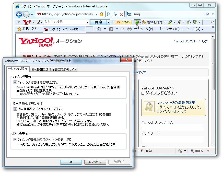The height and width of the screenshot is (173, 222).
Task: Toggle the 個人情報が送信されるときに確認する checkbox
Action: 15,109
